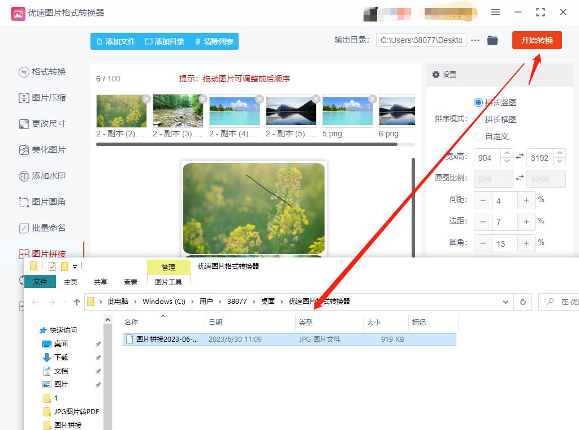Switch to the 查看 ribbon tab
Image resolution: width=579 pixels, height=430 pixels.
(130, 281)
